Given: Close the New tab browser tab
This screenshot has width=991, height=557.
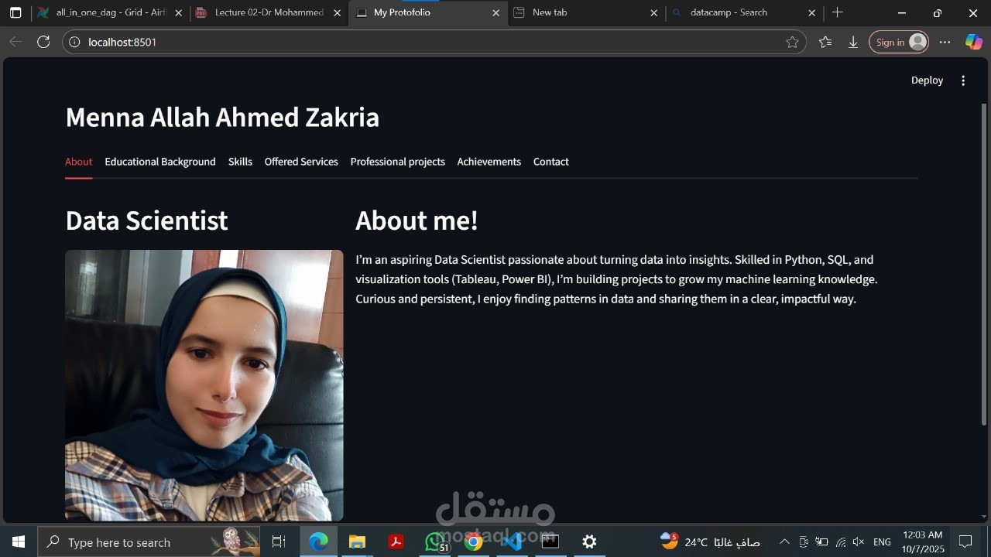Looking at the screenshot, I should point(653,13).
